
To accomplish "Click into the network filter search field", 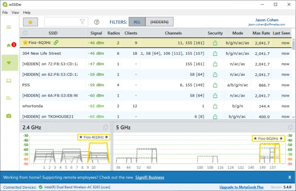I will (62, 22).
